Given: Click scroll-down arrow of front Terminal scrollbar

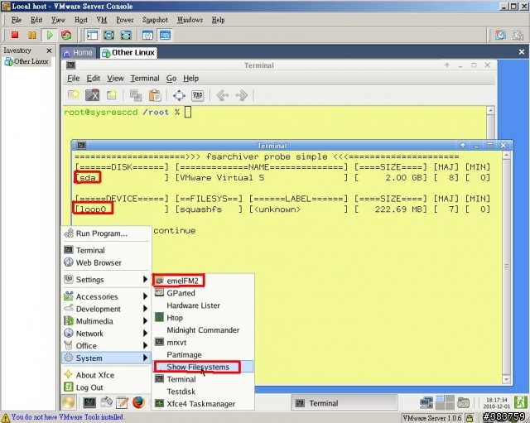Looking at the screenshot, I should pyautogui.click(x=506, y=379).
